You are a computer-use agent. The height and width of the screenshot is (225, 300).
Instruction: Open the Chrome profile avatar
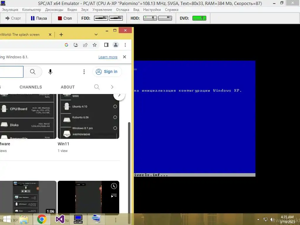(x=115, y=45)
